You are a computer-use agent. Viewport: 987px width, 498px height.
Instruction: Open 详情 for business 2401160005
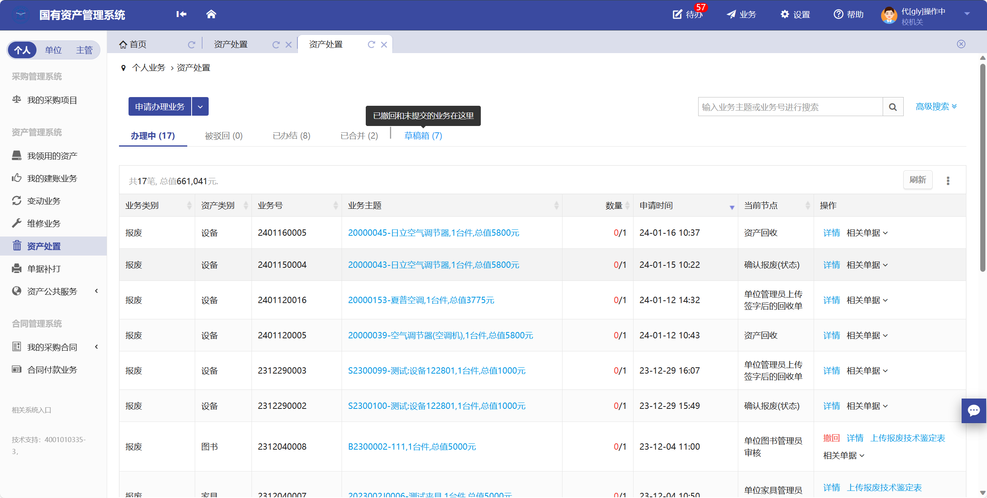coord(831,233)
